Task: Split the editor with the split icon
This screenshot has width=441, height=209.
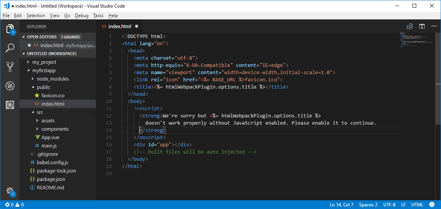Action: [x=422, y=26]
